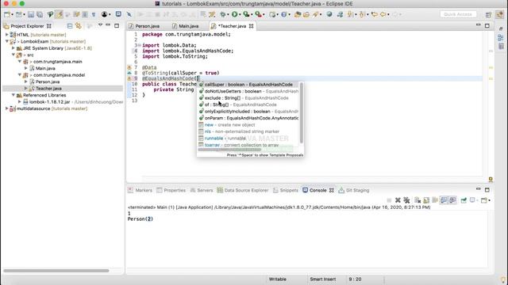This screenshot has height=285, width=508.
Task: Select Teacher.java in Project Explorer
Action: coord(48,89)
